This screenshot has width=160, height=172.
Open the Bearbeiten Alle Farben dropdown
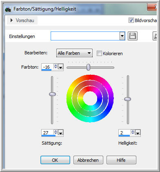point(74,53)
